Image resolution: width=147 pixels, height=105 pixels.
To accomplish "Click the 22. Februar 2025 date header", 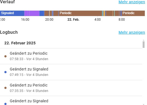I will click(x=20, y=43).
